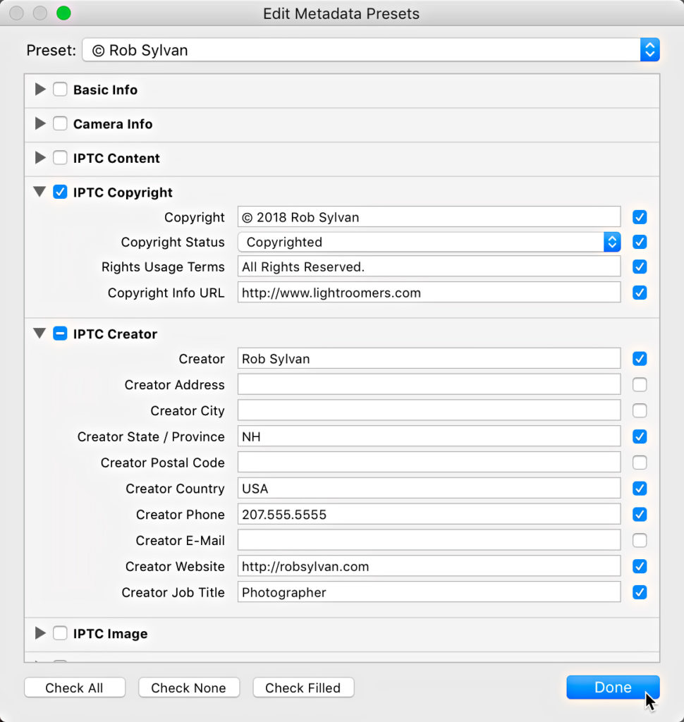Expand the IPTC Image section

click(x=40, y=633)
